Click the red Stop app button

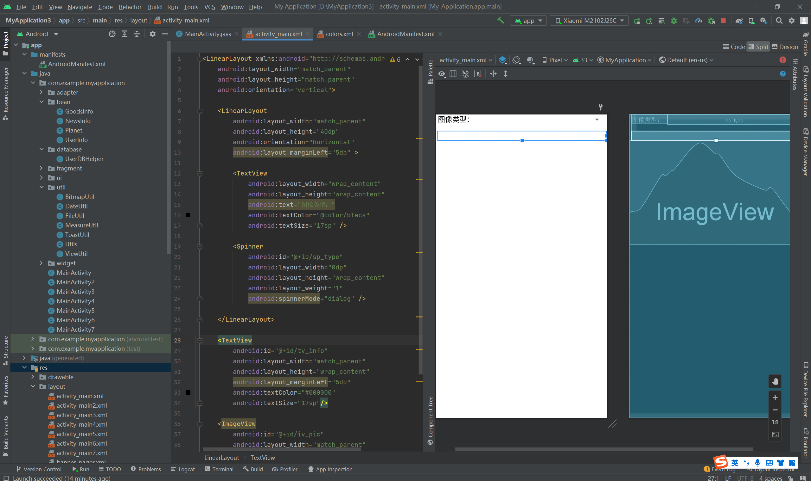(x=723, y=21)
